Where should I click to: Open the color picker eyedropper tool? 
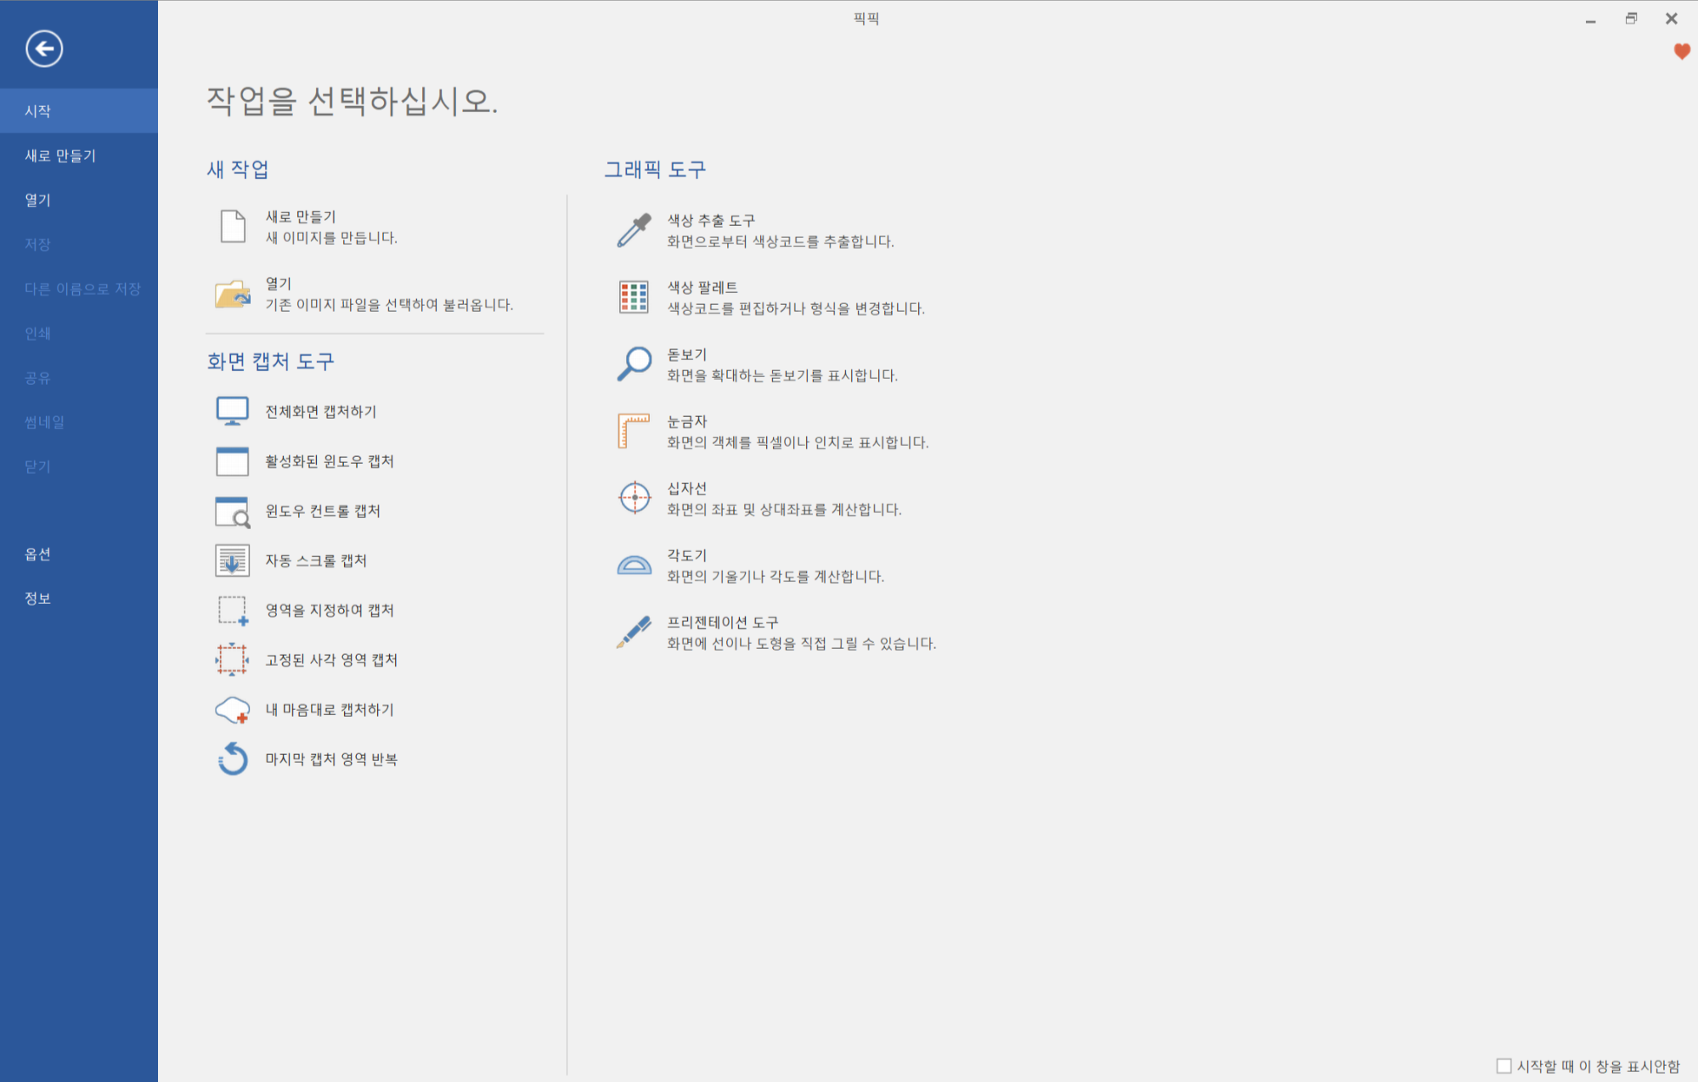(x=634, y=230)
